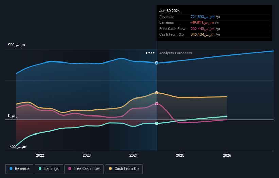279x178 pixels.
Task: Click the 'Free Cash Flow' row label in tooltip
Action: 172,29
